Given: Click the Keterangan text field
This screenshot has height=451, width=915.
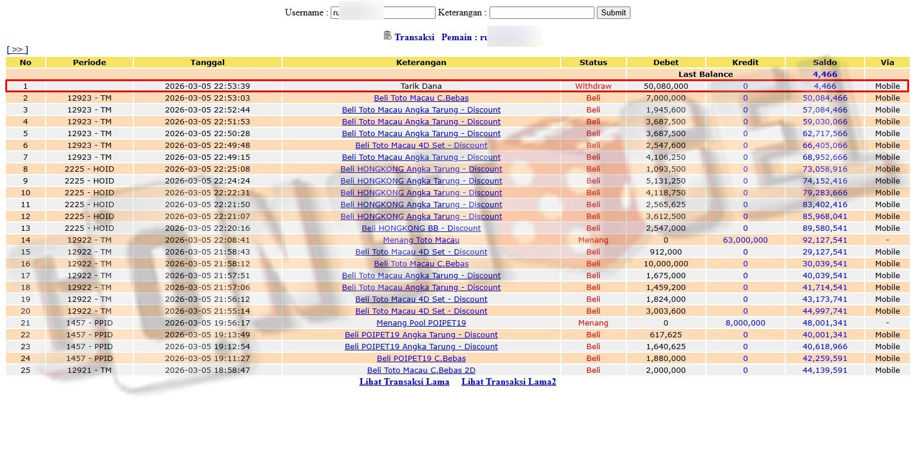Looking at the screenshot, I should tap(541, 12).
